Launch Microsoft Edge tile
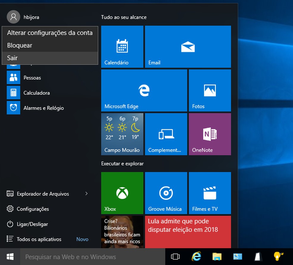Viewport: 293px width, 265px height. tap(144, 90)
